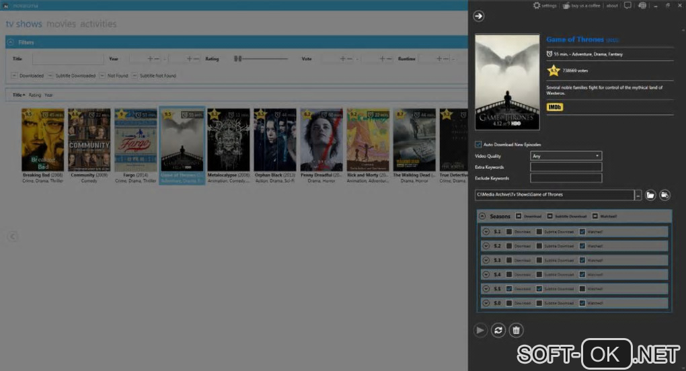Open the Game of Thrones folder icon
Screen dimensions: 686x371
pos(650,195)
